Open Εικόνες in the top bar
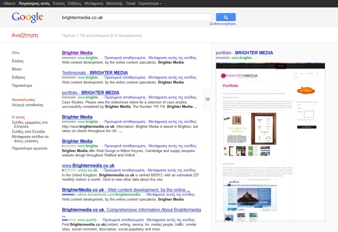The image size is (338, 232). tap(59, 3)
